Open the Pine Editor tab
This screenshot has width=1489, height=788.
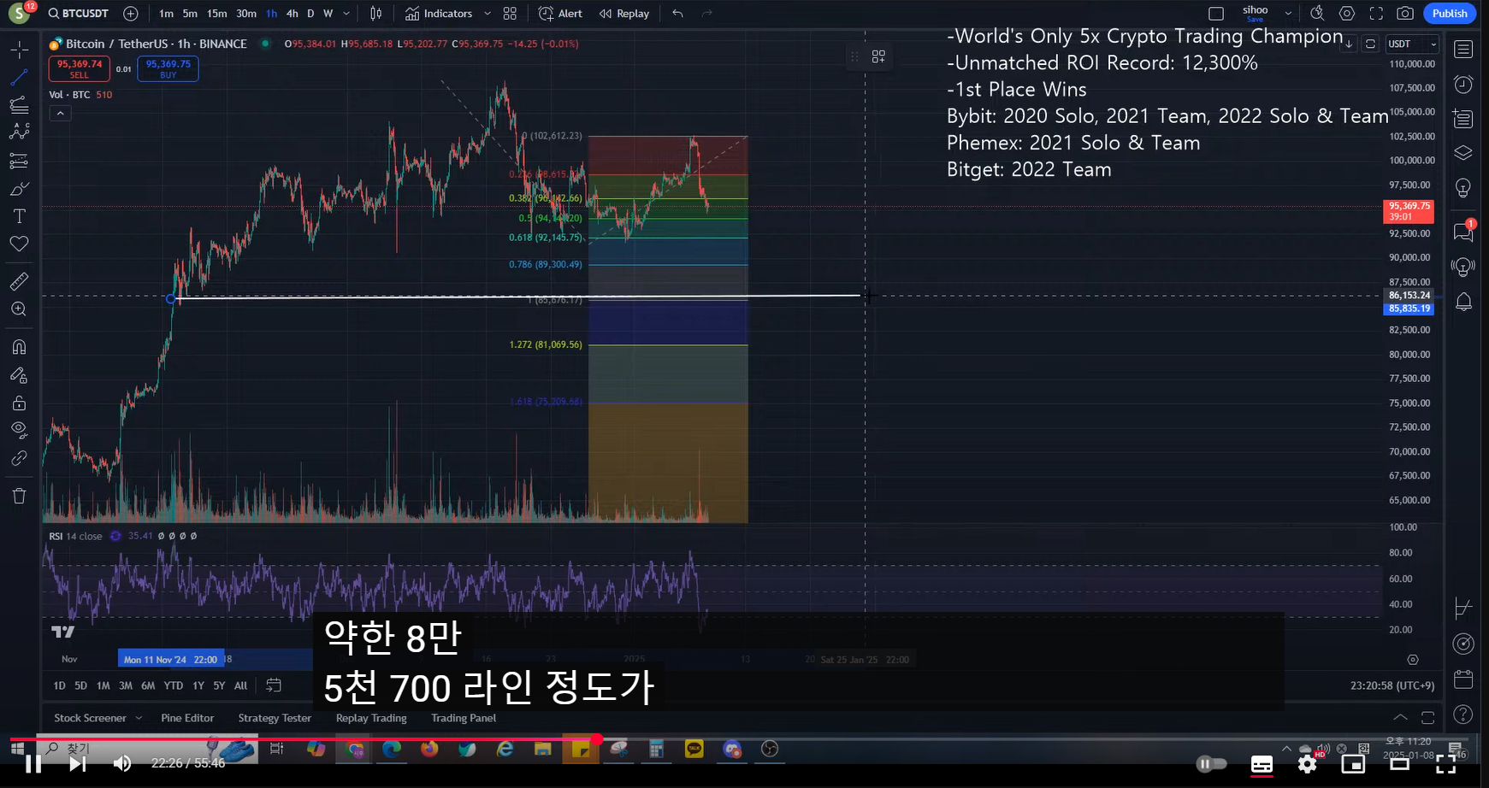pos(187,718)
